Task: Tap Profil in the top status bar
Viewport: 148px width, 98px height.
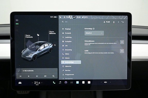Action: point(67,17)
